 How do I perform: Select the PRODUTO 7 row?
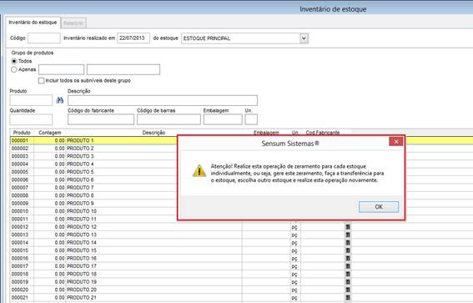[x=93, y=188]
